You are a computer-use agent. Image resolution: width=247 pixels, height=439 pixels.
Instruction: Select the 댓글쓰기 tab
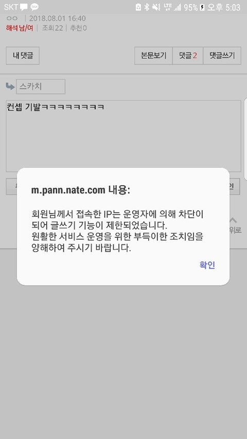222,56
